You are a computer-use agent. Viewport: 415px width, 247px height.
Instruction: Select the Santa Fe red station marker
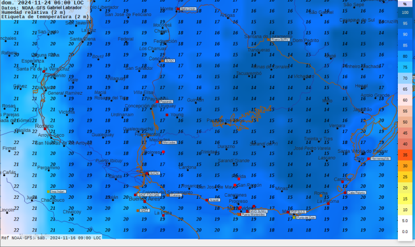pos(44,71)
